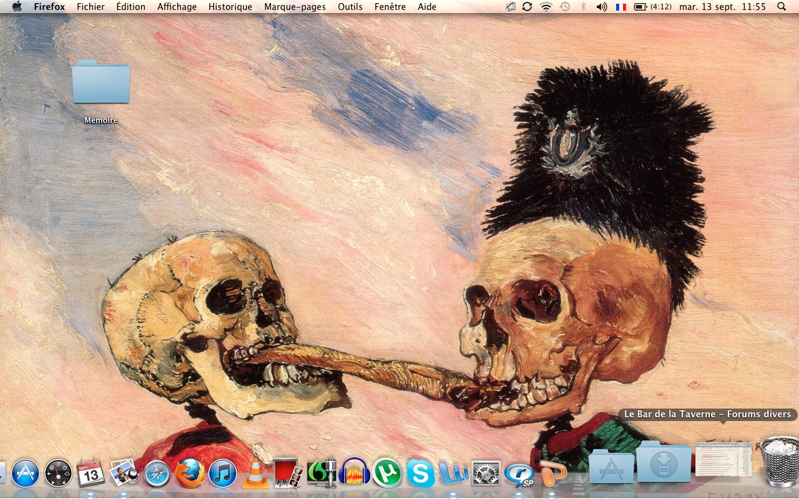Launch Dashboard from the Dock
Image resolution: width=799 pixels, height=499 pixels.
[59, 473]
